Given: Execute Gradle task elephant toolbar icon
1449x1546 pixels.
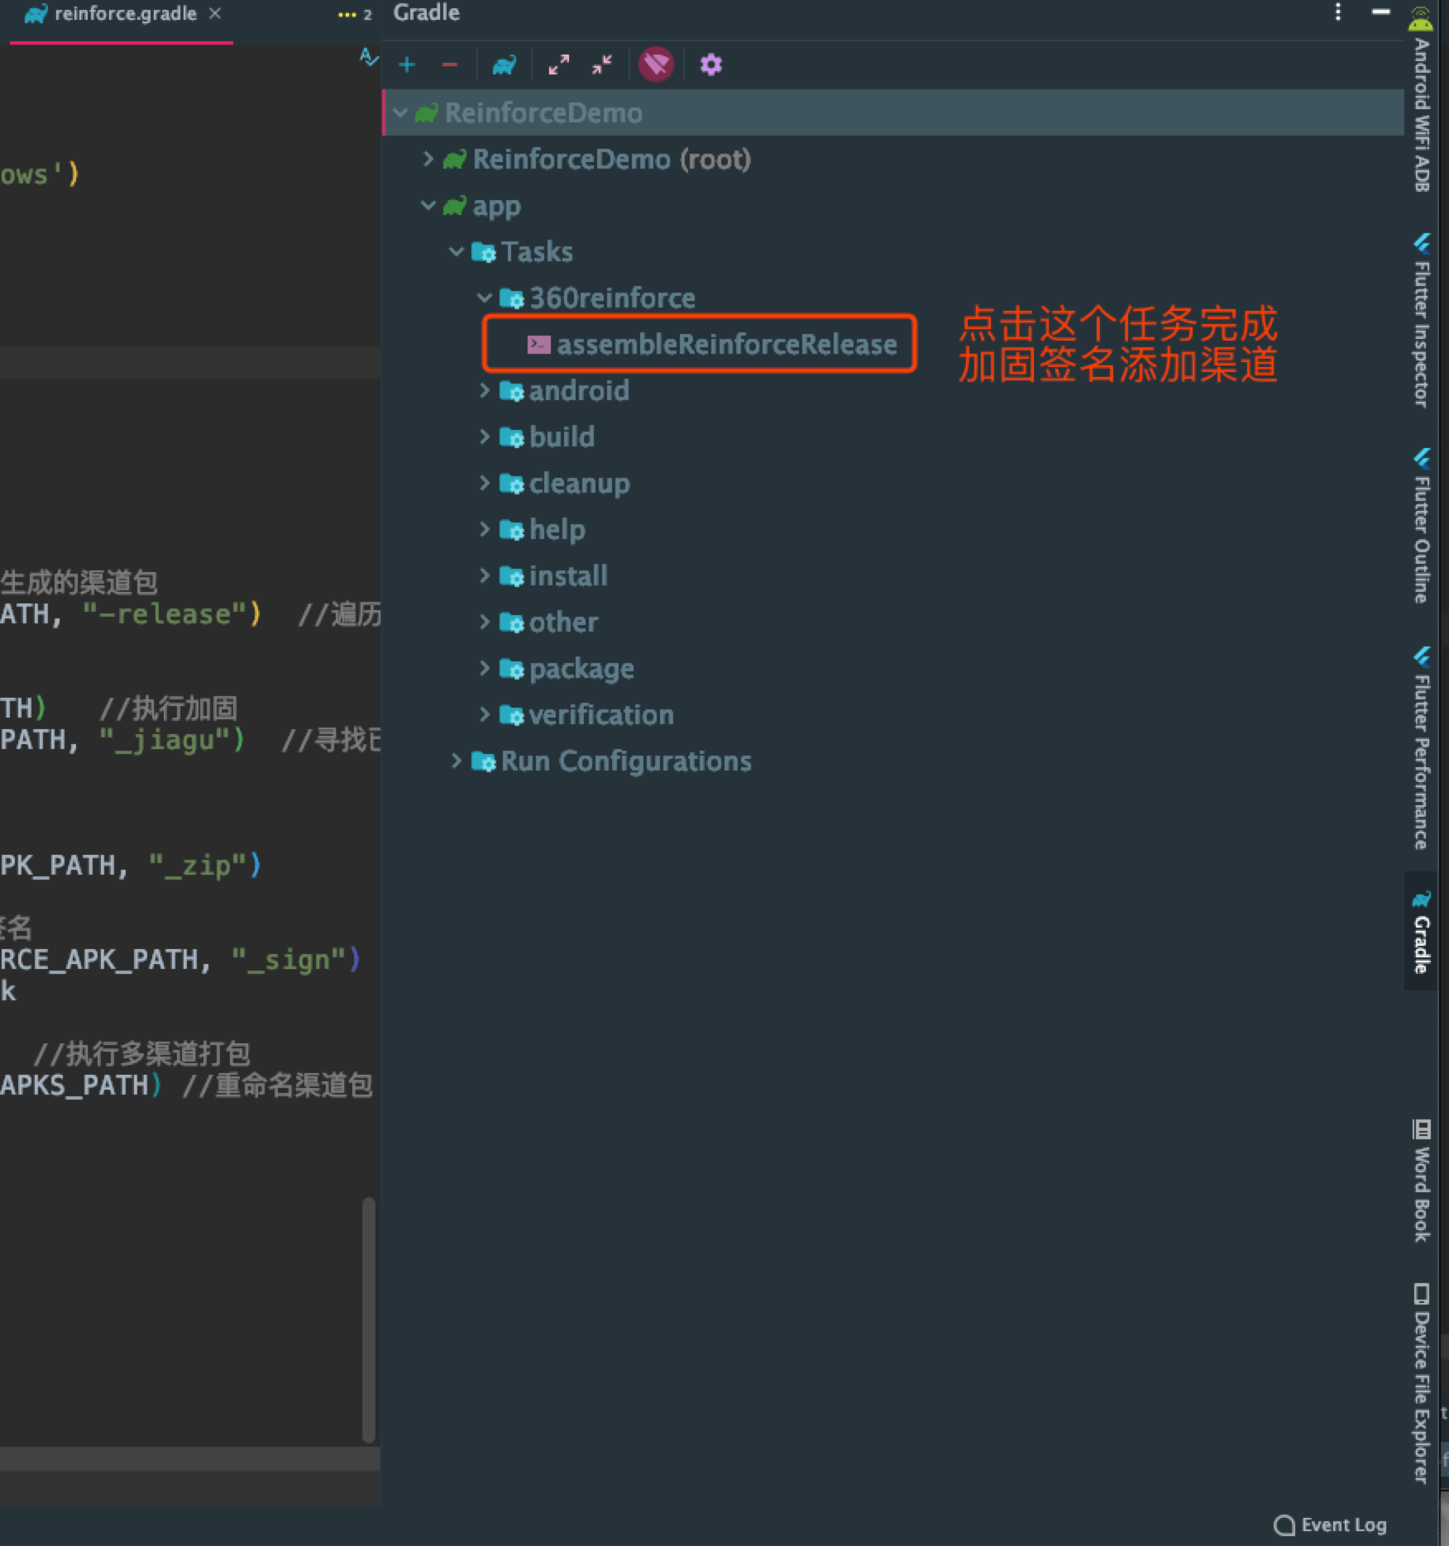Looking at the screenshot, I should [x=504, y=65].
